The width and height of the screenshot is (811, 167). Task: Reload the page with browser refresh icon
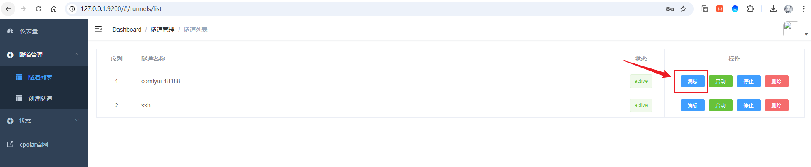pos(39,9)
